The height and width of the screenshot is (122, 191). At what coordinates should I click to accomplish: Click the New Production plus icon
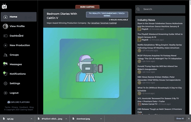5,46
